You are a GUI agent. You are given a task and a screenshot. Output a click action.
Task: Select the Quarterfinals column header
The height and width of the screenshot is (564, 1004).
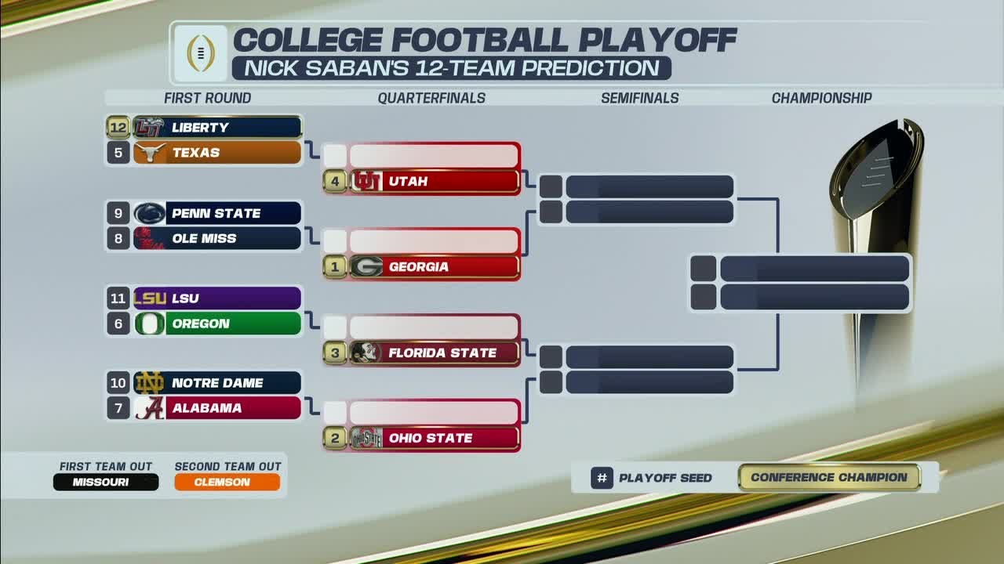click(431, 98)
